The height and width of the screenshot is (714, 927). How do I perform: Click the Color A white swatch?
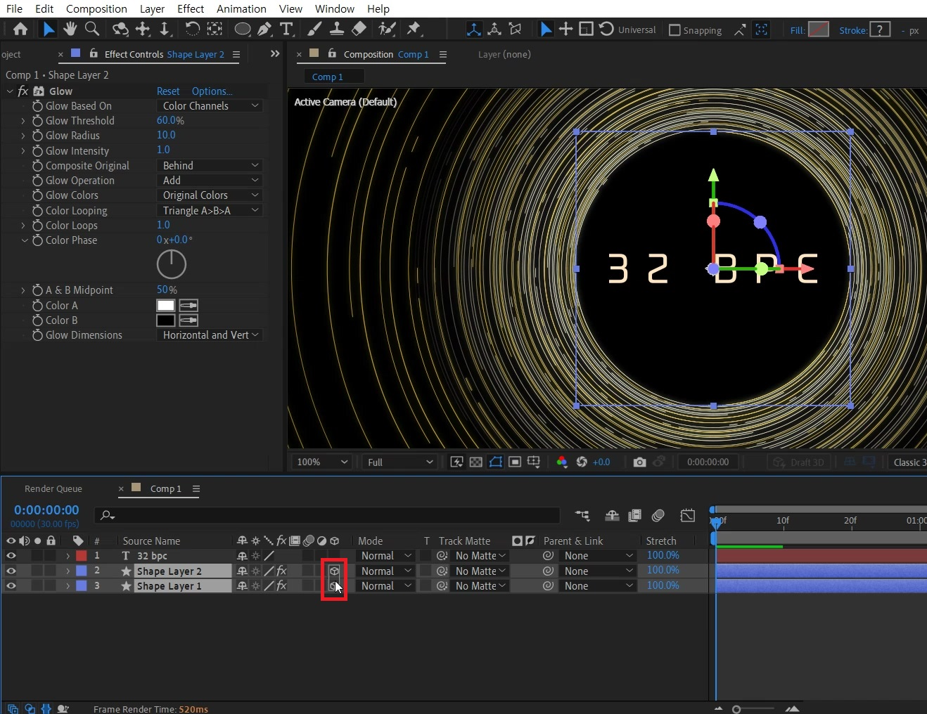(x=165, y=305)
